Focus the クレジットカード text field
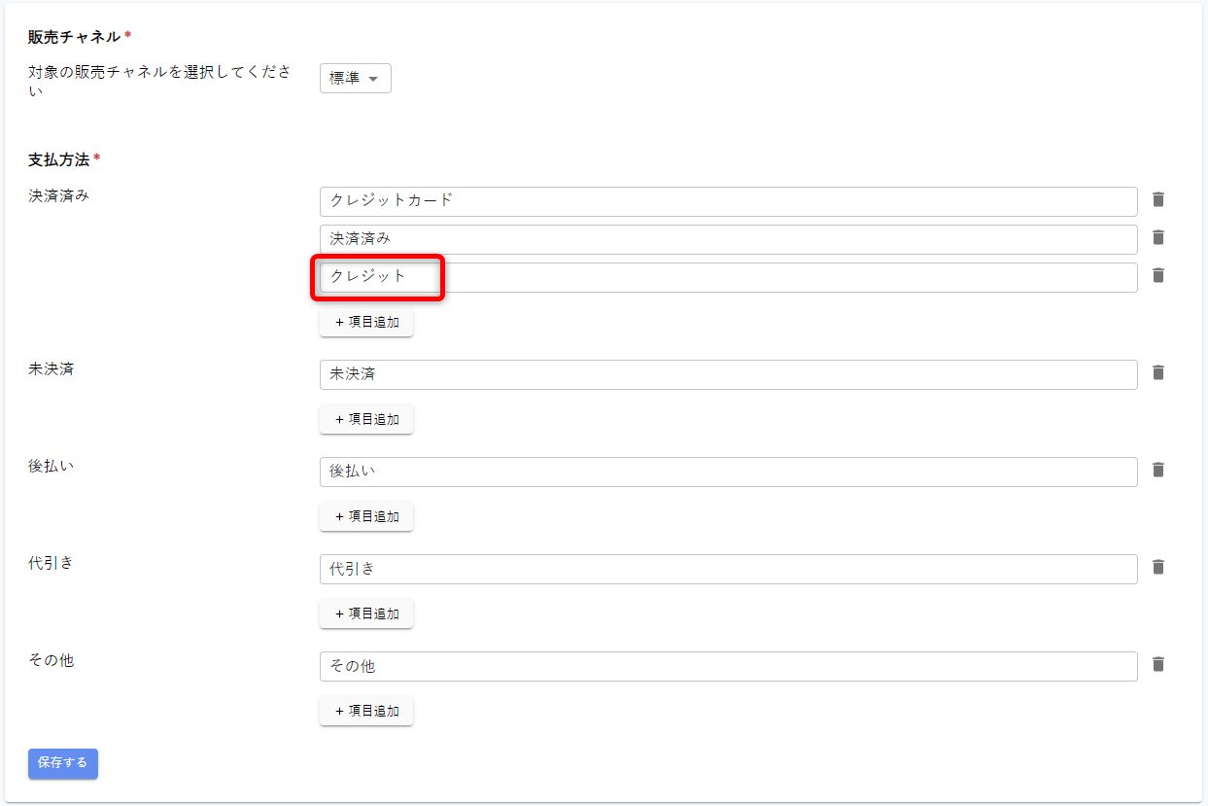 (728, 201)
